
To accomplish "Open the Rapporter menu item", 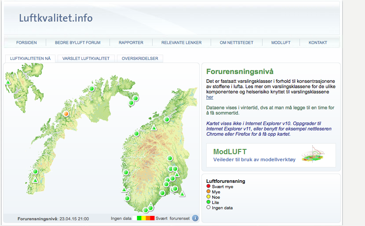I will [131, 43].
